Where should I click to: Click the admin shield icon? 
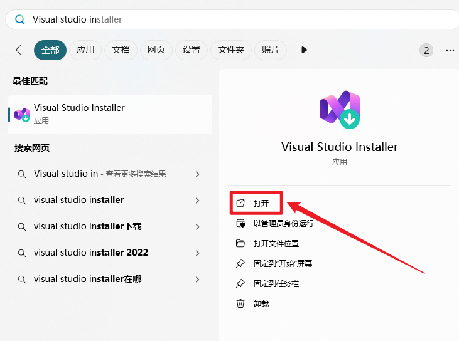coord(240,224)
